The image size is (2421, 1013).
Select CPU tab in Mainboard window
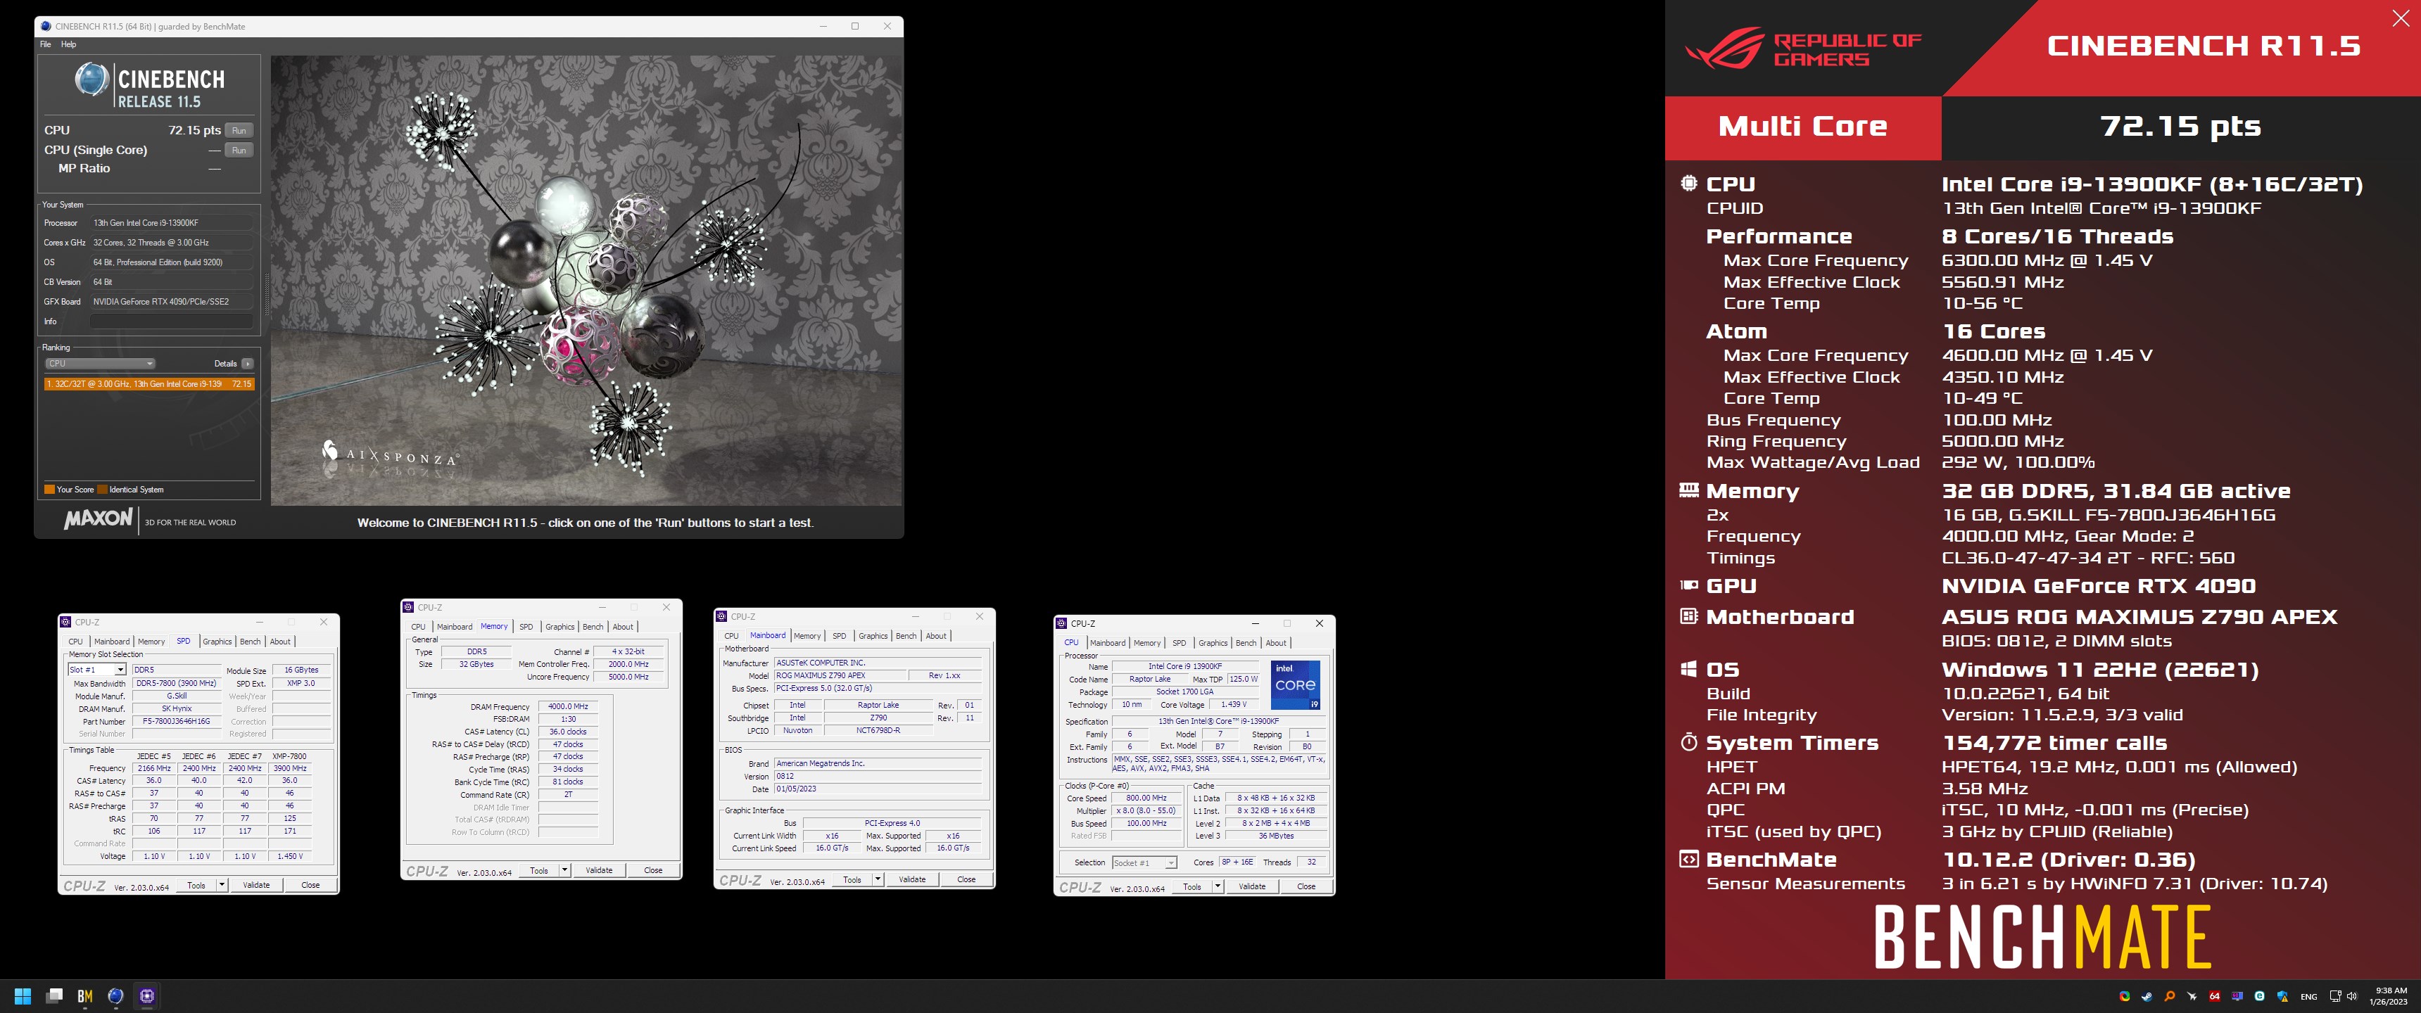click(731, 636)
